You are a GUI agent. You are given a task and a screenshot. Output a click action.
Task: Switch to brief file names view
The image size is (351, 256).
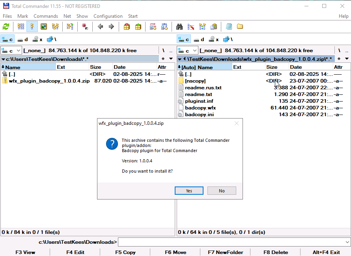coord(21,27)
